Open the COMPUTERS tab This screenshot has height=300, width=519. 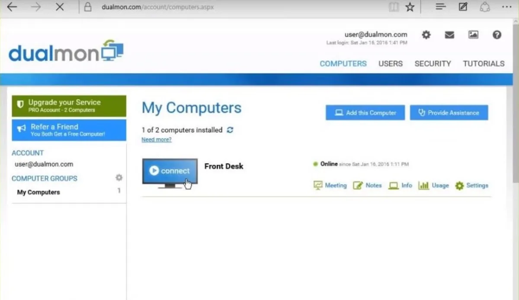[x=343, y=64]
